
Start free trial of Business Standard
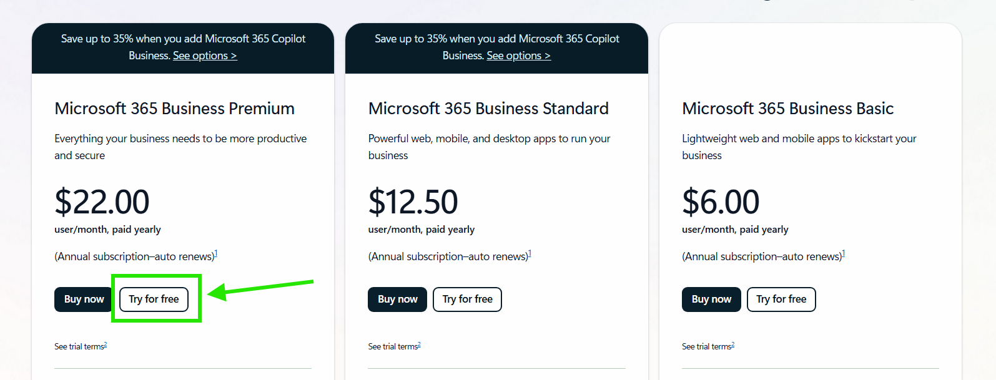point(467,300)
